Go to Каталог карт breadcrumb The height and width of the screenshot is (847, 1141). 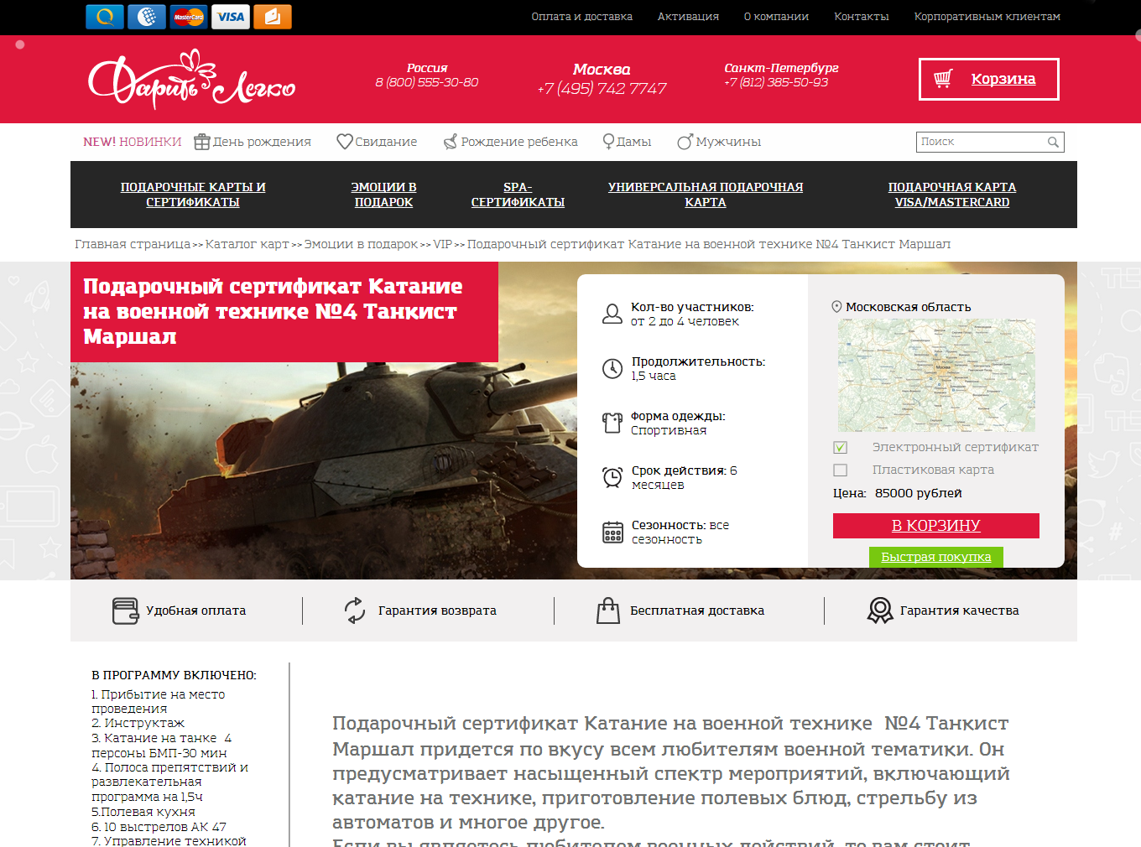[247, 244]
